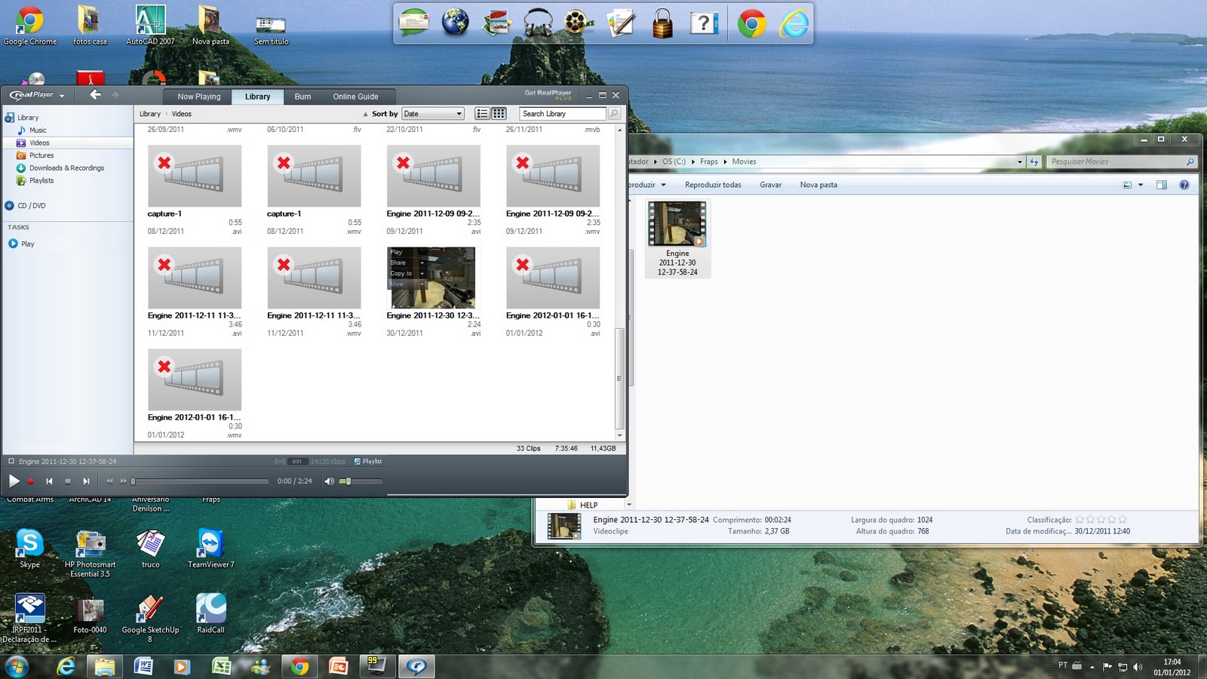Viewport: 1207px width, 679px height.
Task: Skip to next clip in RealPlayer
Action: (x=86, y=481)
